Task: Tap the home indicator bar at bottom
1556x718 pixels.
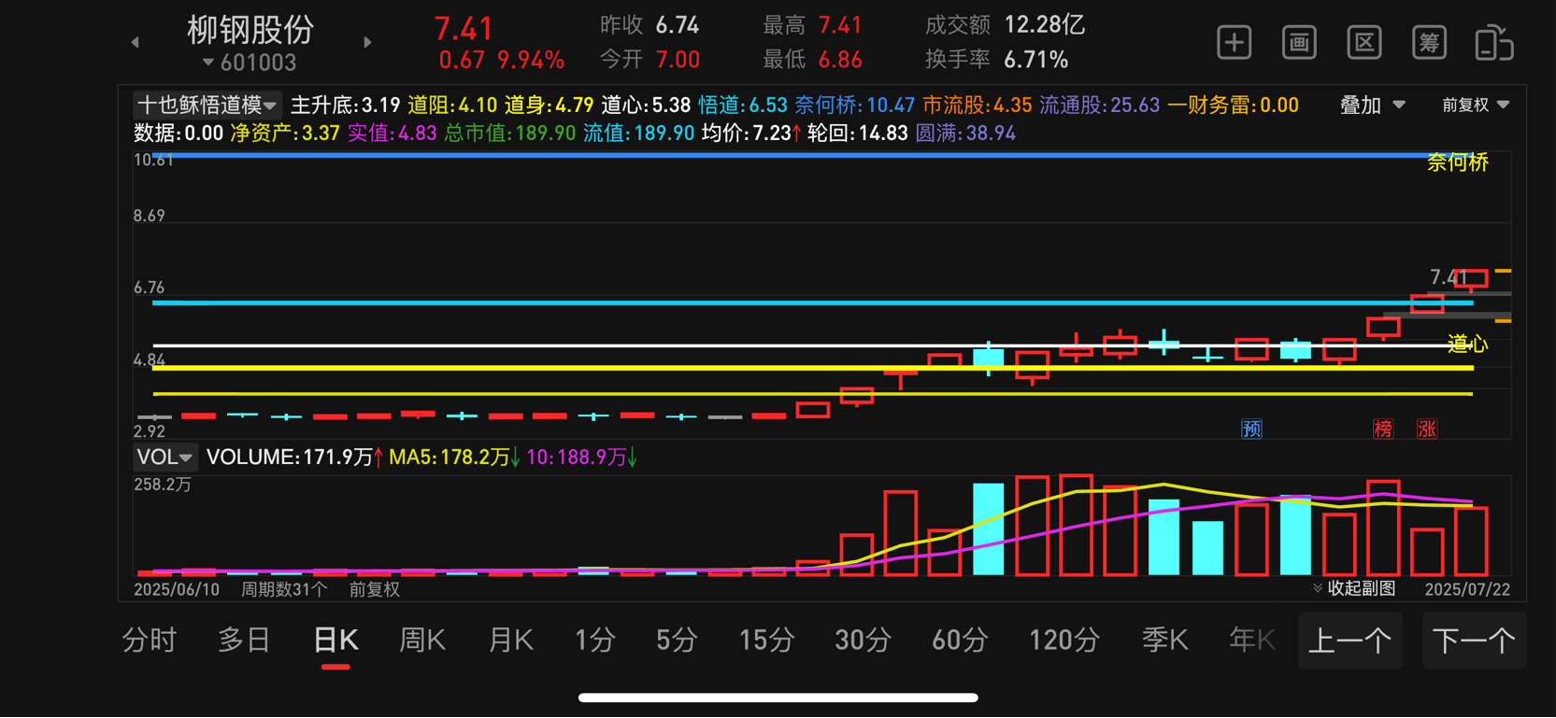Action: coord(778,697)
